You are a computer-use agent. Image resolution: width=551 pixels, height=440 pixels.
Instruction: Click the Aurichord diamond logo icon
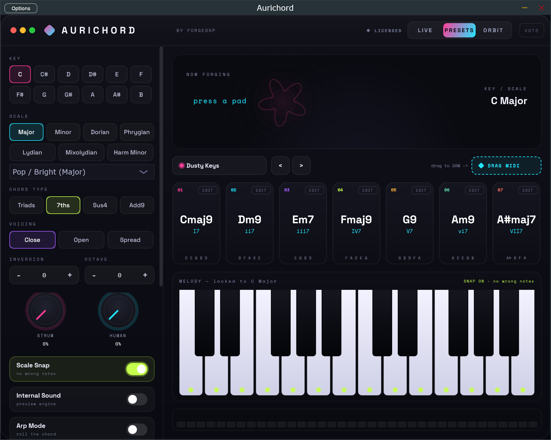(x=49, y=30)
